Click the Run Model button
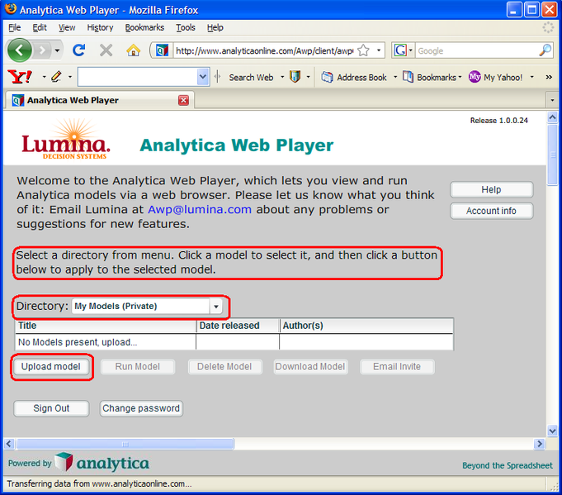The width and height of the screenshot is (562, 495). coord(138,367)
